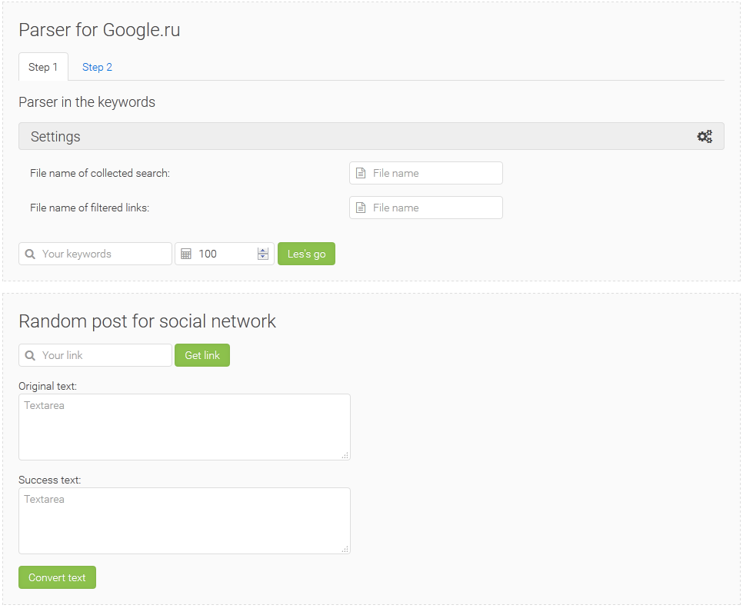Click inside the Success text textarea
This screenshot has height=615, width=753.
185,521
